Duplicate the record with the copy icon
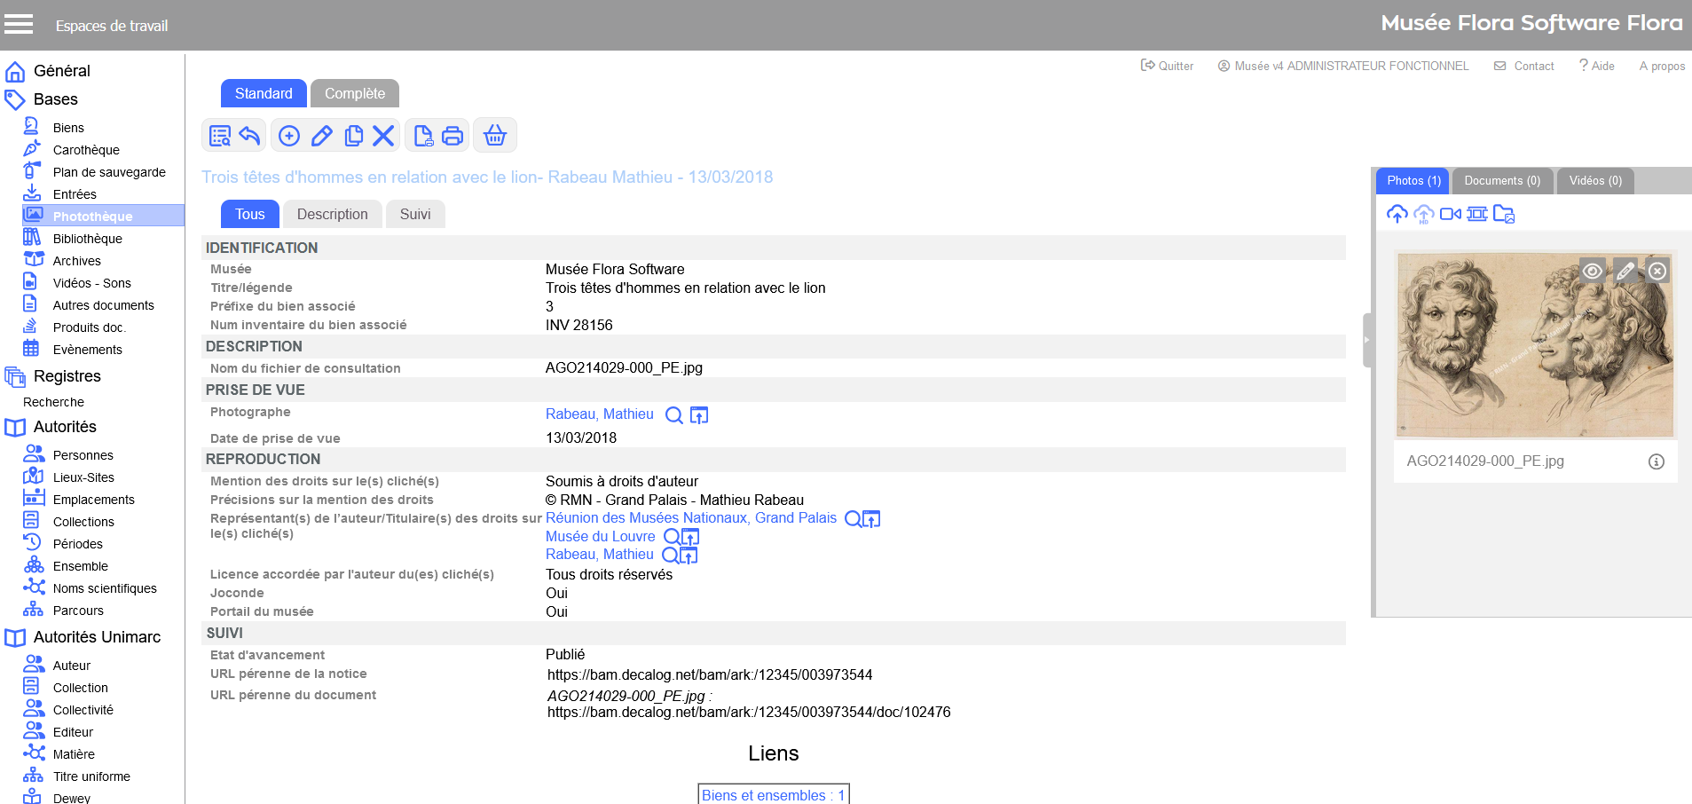Screen dimensions: 1692x804 click(353, 136)
